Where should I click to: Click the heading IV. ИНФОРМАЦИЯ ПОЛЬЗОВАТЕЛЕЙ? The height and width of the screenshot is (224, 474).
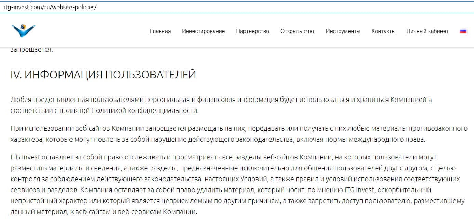pos(103,74)
